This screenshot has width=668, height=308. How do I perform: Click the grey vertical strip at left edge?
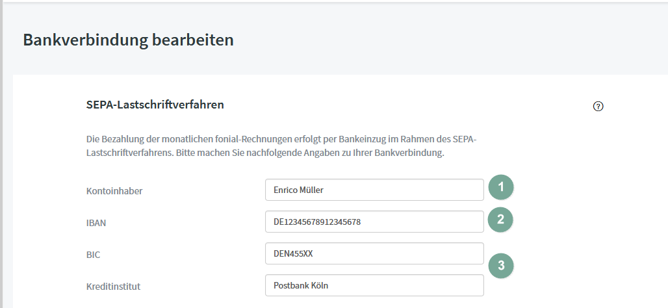pyautogui.click(x=1, y=154)
